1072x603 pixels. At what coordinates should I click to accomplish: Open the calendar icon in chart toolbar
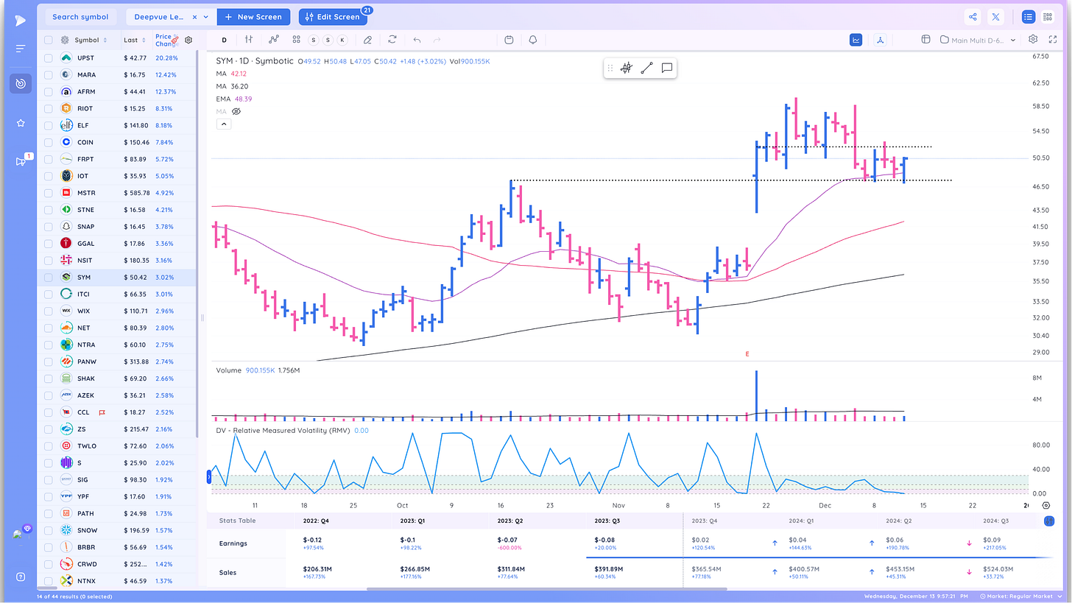[x=509, y=40]
